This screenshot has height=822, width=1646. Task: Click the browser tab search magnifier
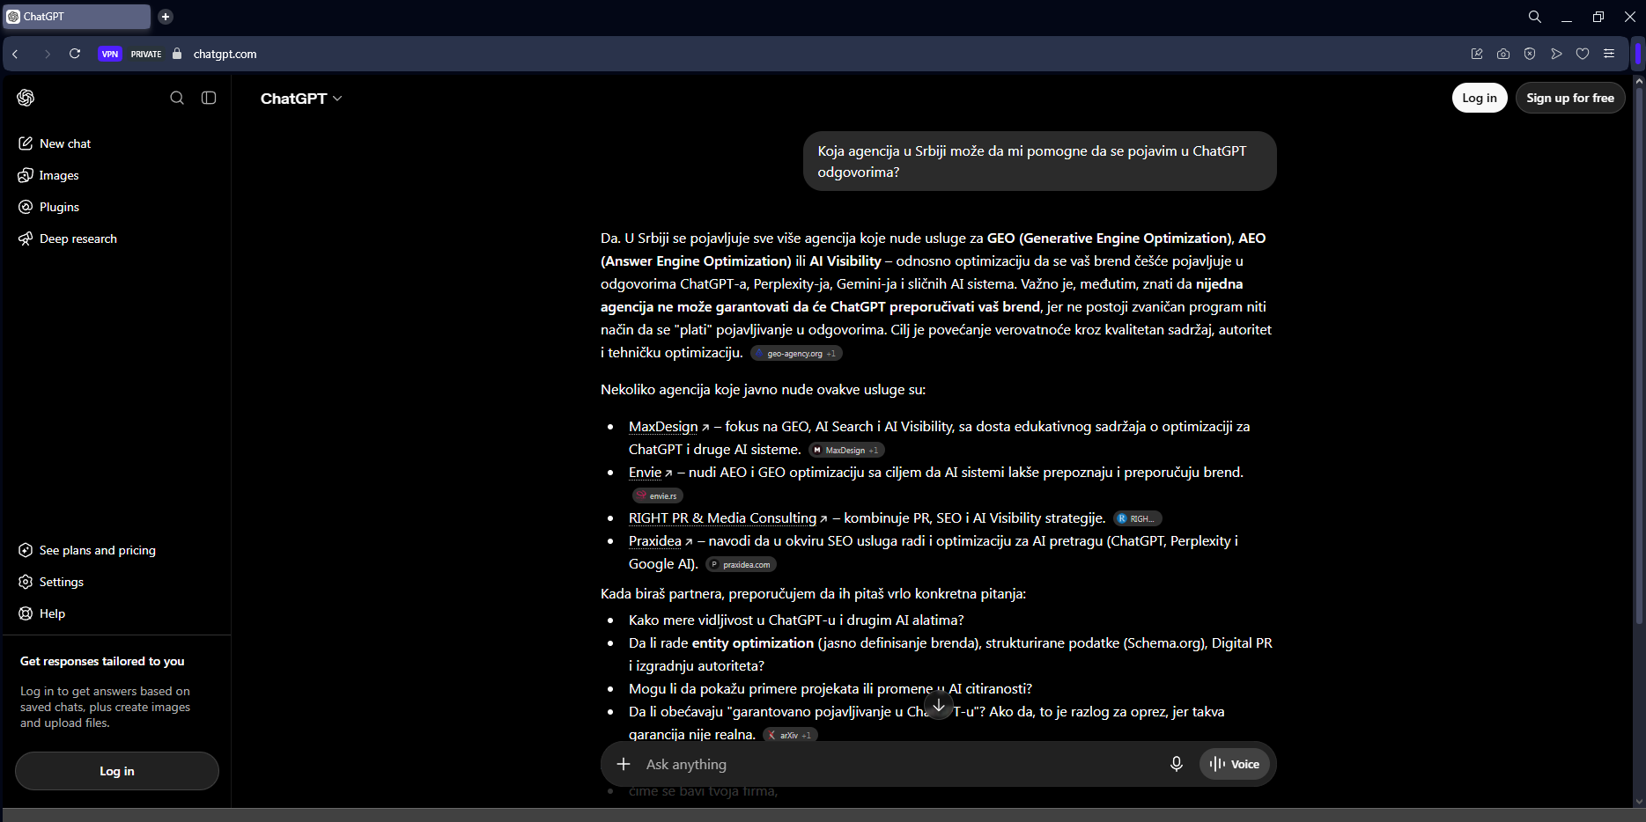1535,17
